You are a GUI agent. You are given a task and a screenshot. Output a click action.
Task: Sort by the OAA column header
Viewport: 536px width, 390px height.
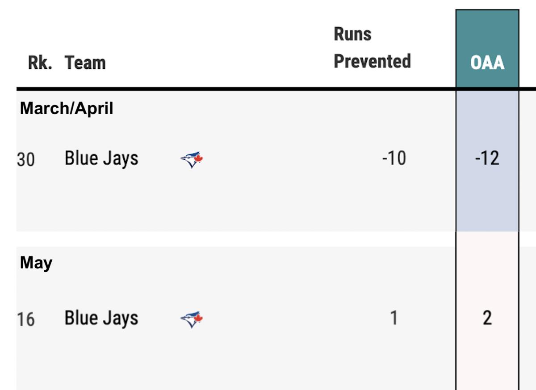click(x=487, y=62)
